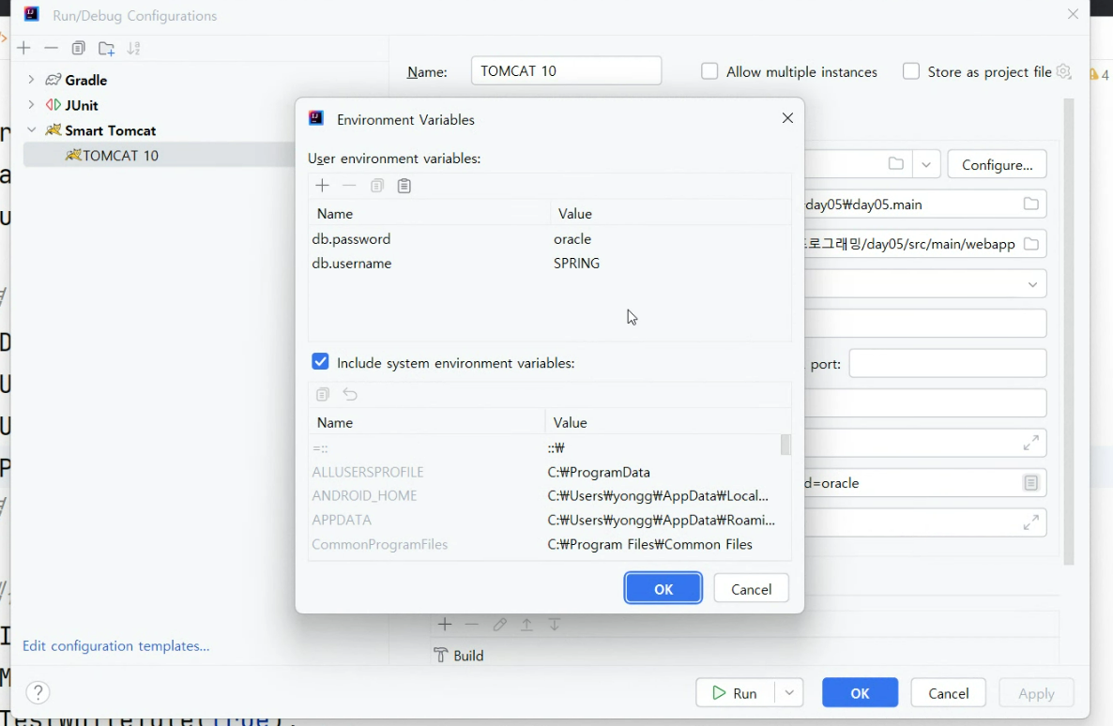Browse folder icon beside Configure button

point(896,164)
